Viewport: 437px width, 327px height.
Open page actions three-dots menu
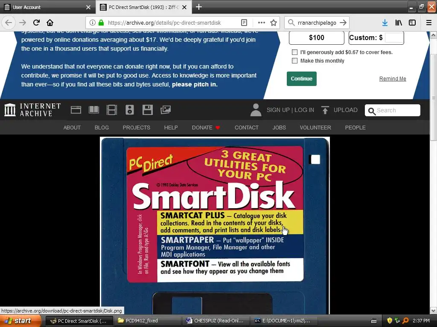pyautogui.click(x=262, y=23)
